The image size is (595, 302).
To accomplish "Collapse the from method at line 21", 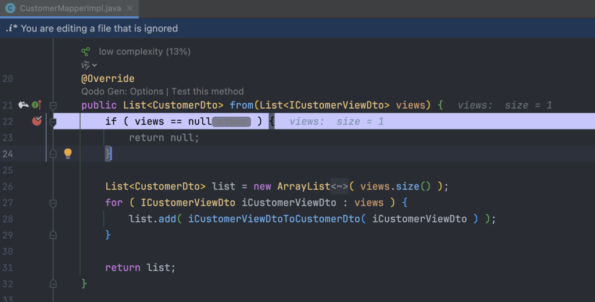I will [x=53, y=106].
